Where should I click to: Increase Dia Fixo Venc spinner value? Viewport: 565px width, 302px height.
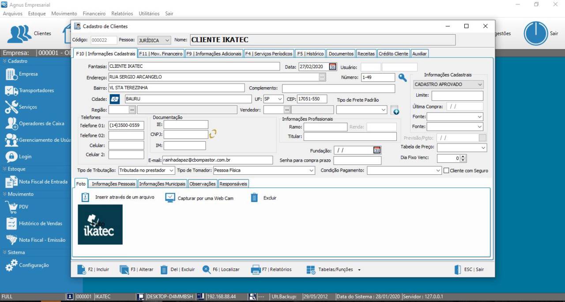coord(463,156)
